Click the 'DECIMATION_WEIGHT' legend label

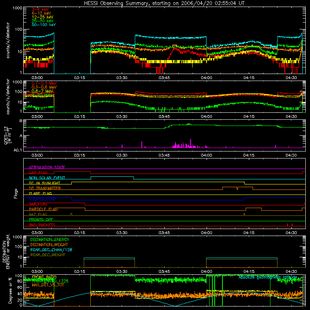(x=49, y=245)
